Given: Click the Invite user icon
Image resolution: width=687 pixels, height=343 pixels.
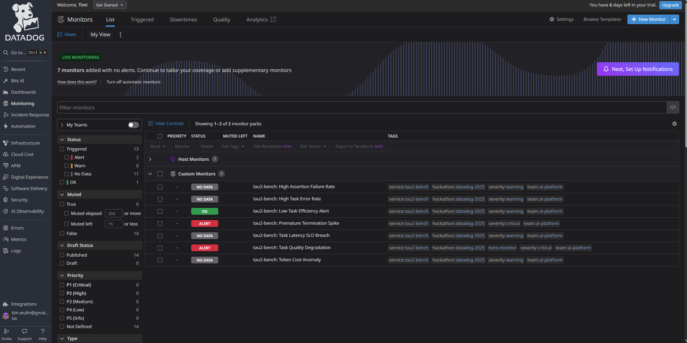Looking at the screenshot, I should click(6, 331).
